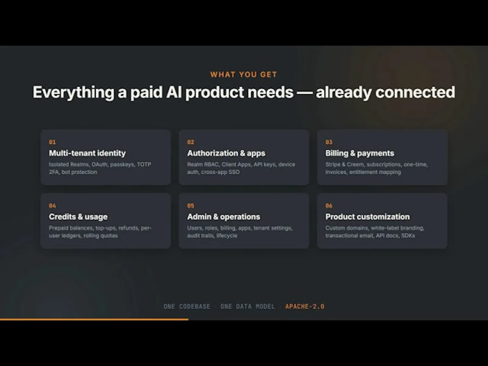488x366 pixels.
Task: Click text "Realm RBAC, Client Apps, API keys"
Action: click(x=231, y=164)
